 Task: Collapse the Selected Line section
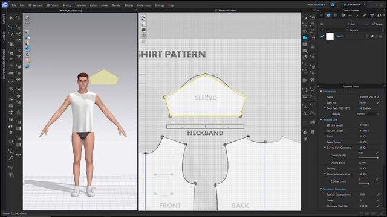[x=321, y=119]
